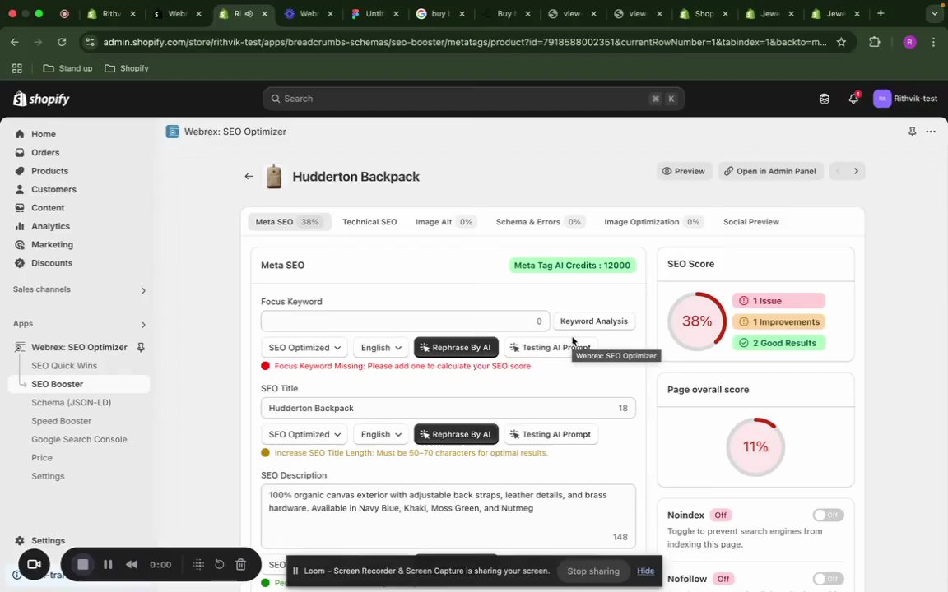Stop the Loom recording

point(83,564)
